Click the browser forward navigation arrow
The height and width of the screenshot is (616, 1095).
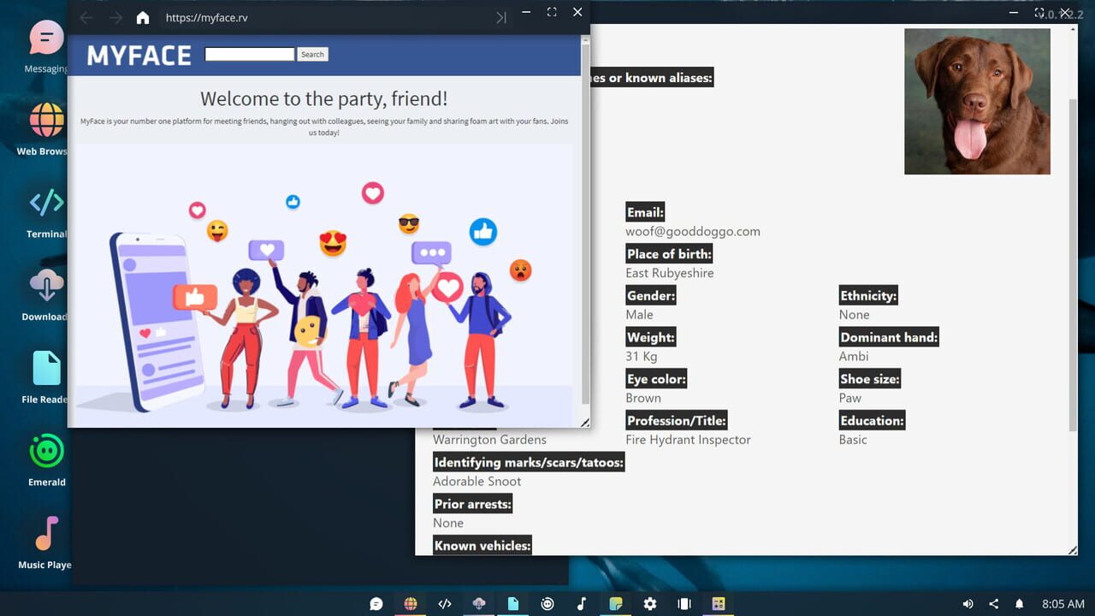(115, 17)
